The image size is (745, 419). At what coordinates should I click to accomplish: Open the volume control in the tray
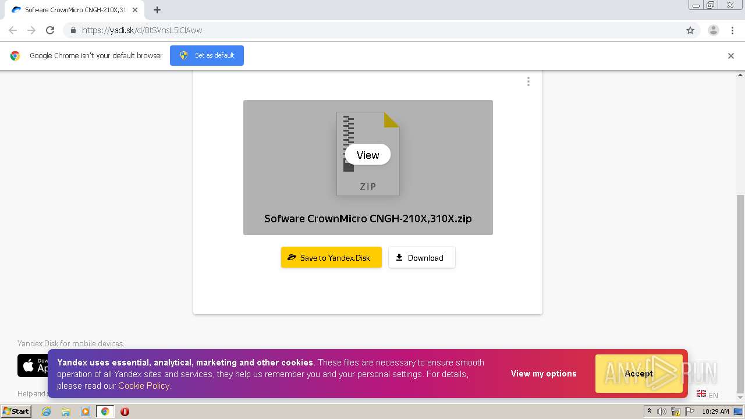tap(662, 411)
